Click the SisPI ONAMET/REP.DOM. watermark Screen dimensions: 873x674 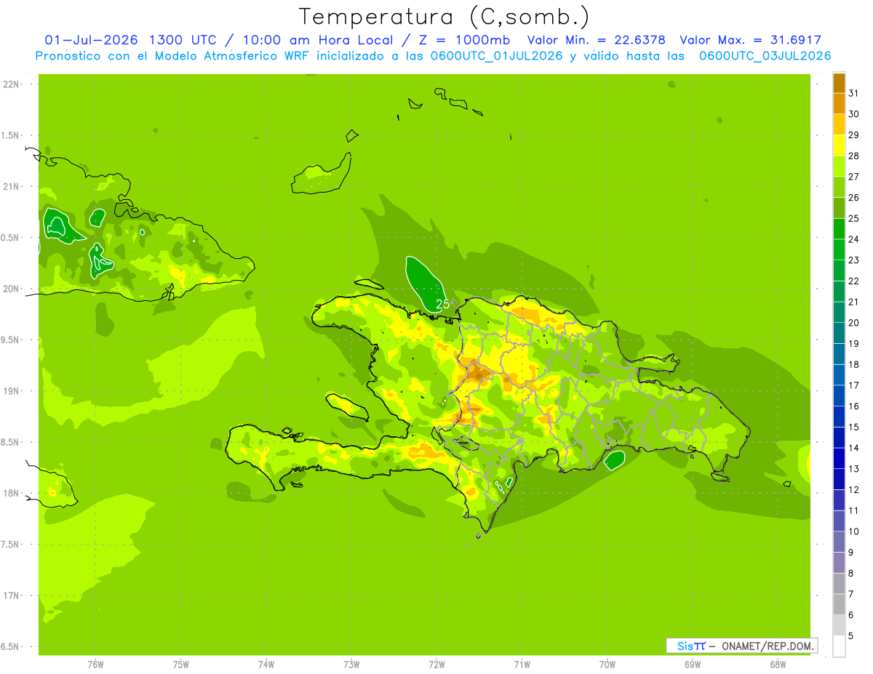[x=742, y=646]
